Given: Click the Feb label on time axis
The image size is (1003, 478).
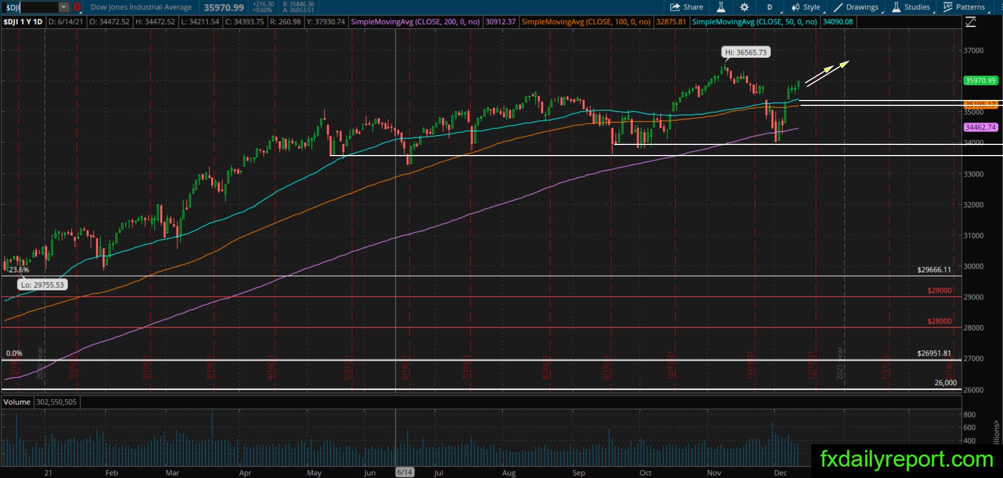Looking at the screenshot, I should pos(111,473).
